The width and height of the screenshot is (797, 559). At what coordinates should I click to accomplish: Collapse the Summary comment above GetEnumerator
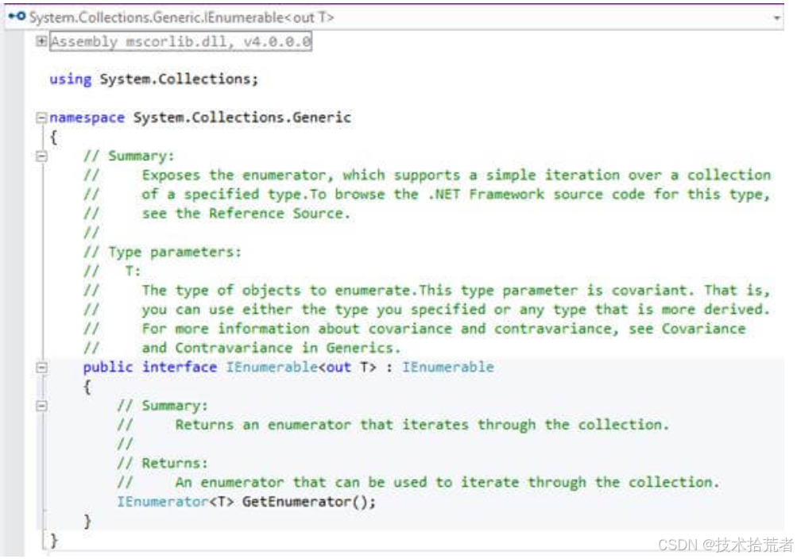pyautogui.click(x=41, y=406)
